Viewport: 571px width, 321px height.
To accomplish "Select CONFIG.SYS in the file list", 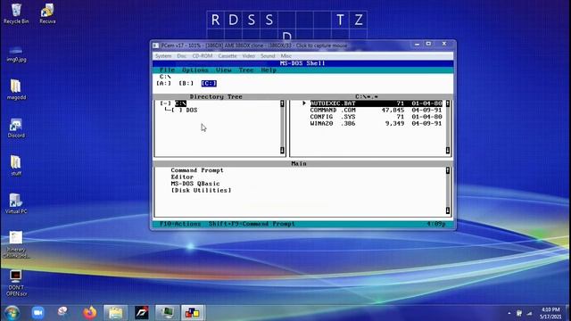I will coord(377,117).
